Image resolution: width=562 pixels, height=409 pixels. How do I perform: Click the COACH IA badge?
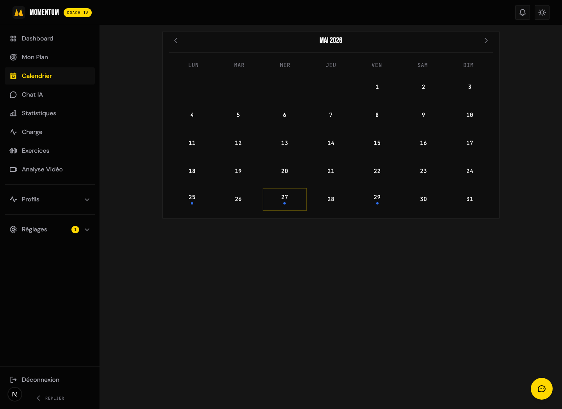point(78,12)
